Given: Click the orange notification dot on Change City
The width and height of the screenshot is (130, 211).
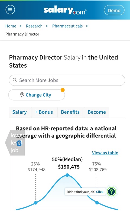Looking at the screenshot, I should [x=63, y=90].
